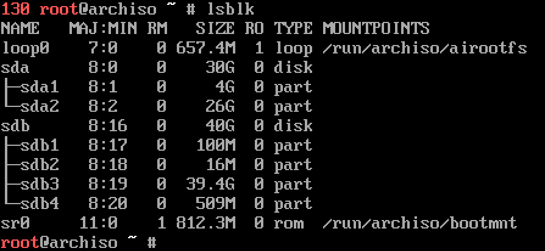Screen dimensions: 545x251
Task: Click the 657.4M size value
Action: coord(206,48)
